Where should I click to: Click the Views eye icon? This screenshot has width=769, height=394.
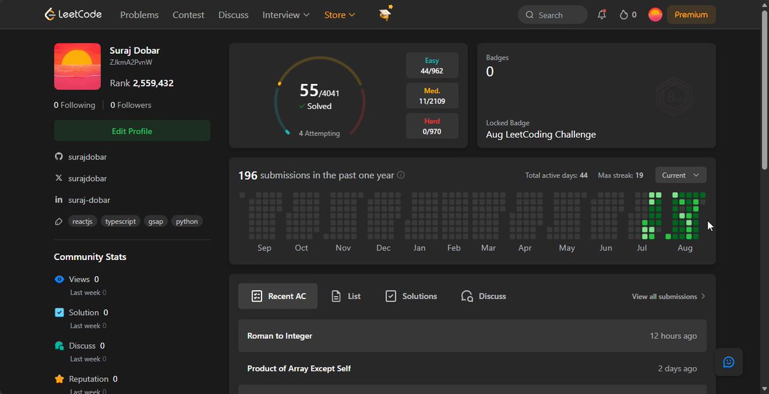(60, 279)
